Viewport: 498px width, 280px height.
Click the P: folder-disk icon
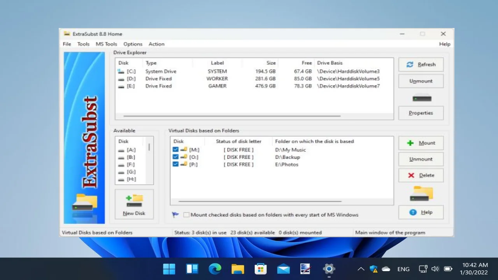pyautogui.click(x=184, y=164)
